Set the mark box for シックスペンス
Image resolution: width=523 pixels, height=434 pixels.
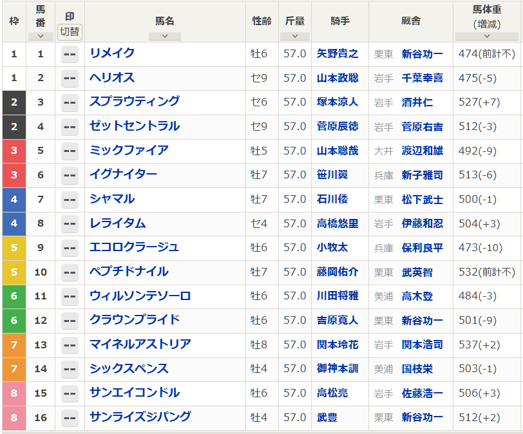[x=70, y=370]
